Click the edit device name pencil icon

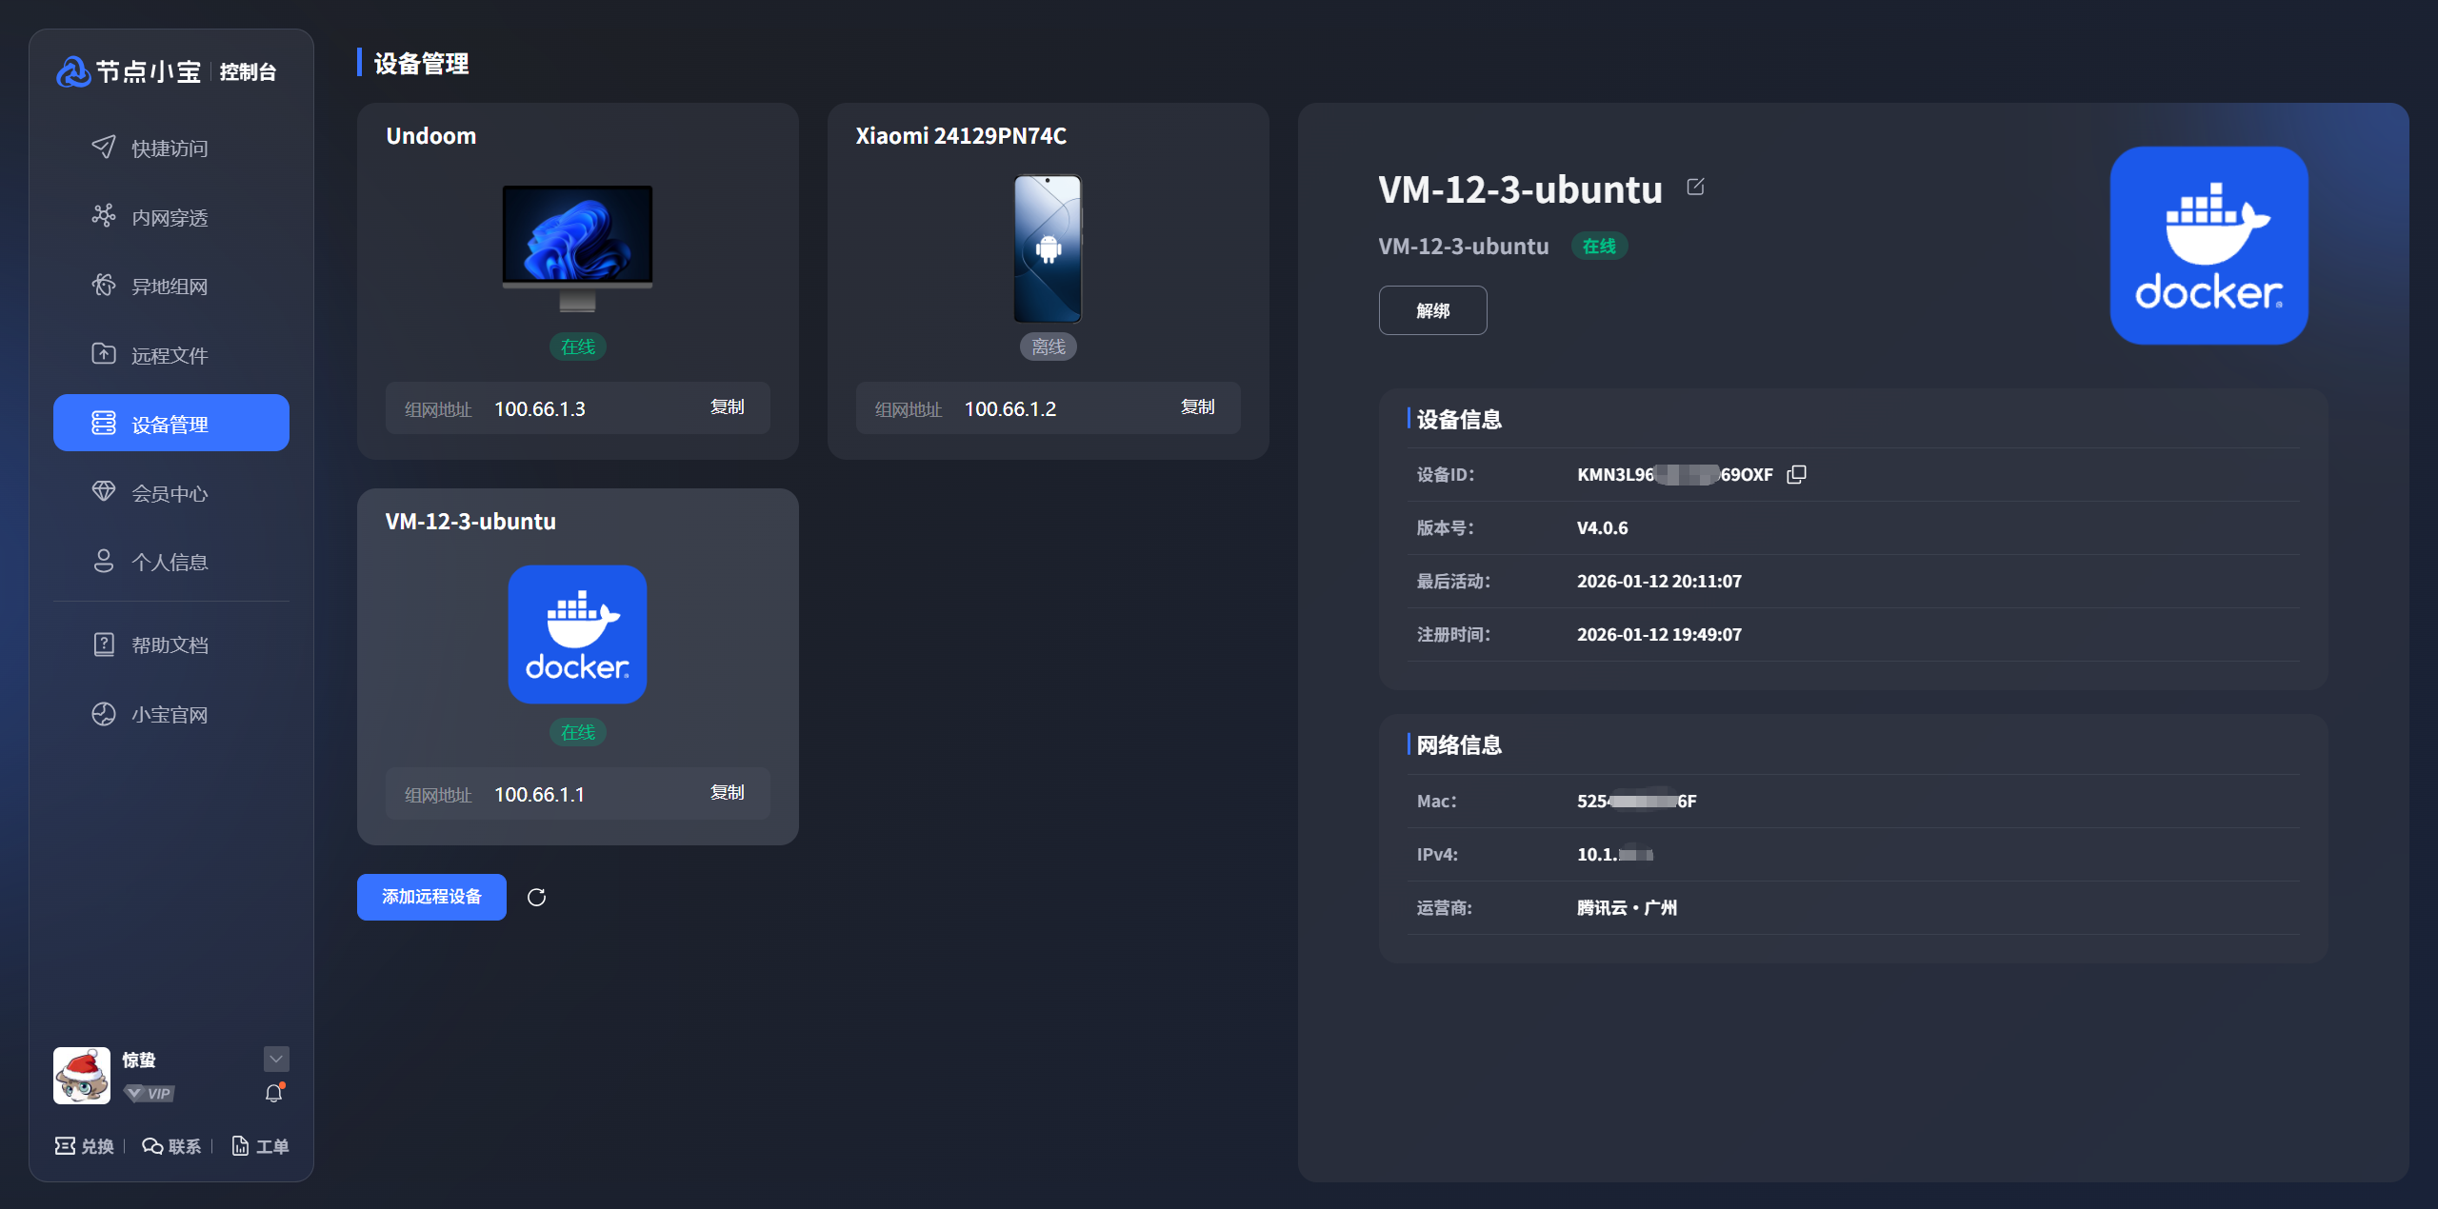(1695, 187)
